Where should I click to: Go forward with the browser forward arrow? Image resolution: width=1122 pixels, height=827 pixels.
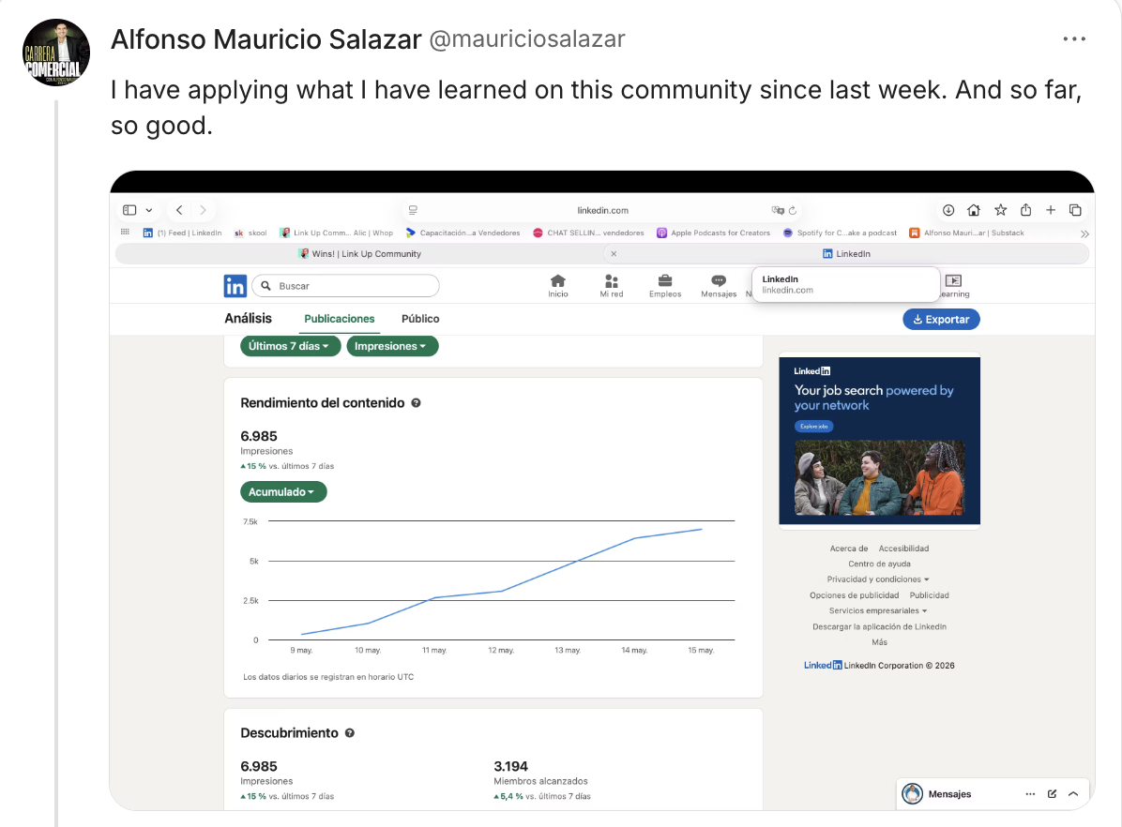pyautogui.click(x=204, y=210)
